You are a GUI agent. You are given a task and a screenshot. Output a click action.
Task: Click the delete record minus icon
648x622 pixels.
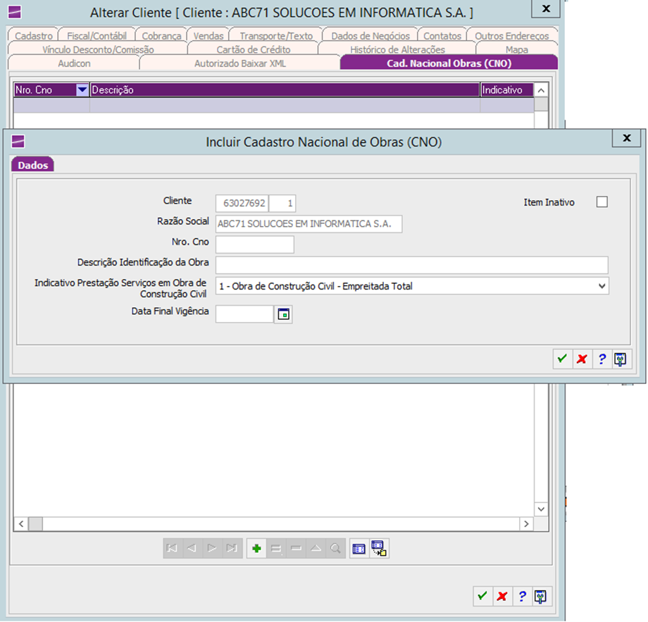pos(296,549)
